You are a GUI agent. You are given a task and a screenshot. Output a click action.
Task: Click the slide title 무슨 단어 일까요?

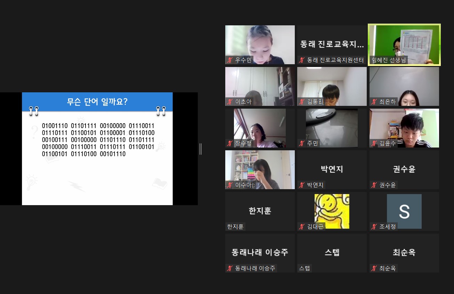(97, 102)
